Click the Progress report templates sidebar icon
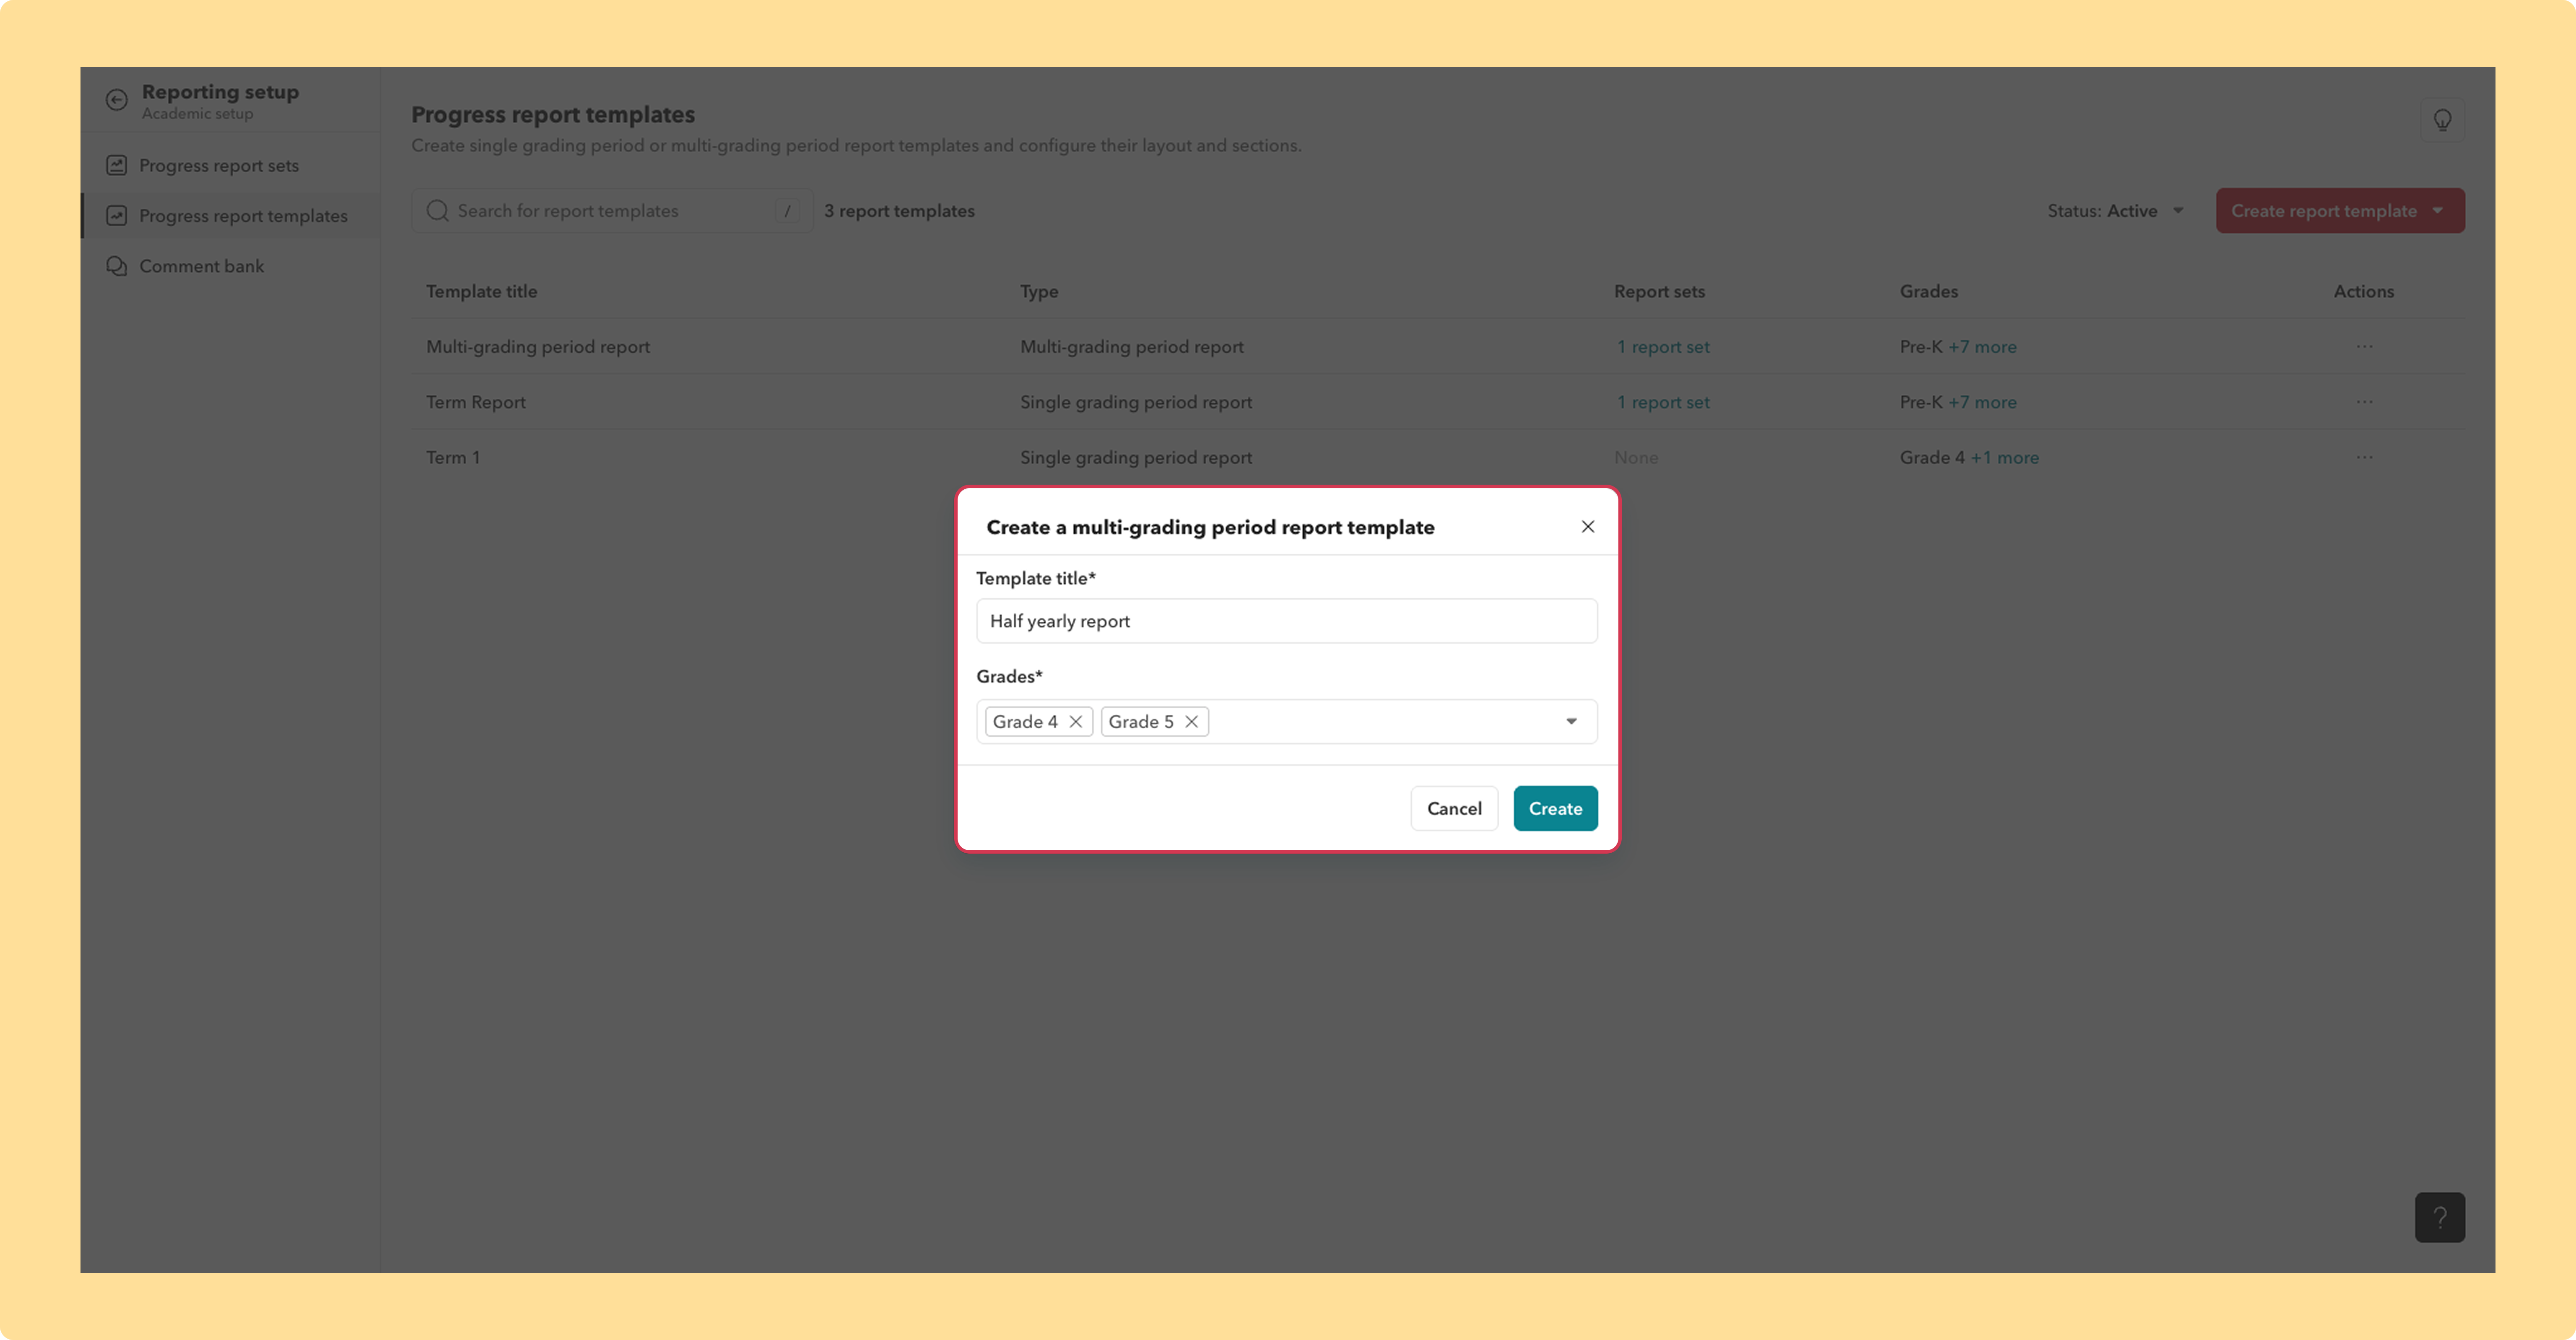 click(x=117, y=215)
